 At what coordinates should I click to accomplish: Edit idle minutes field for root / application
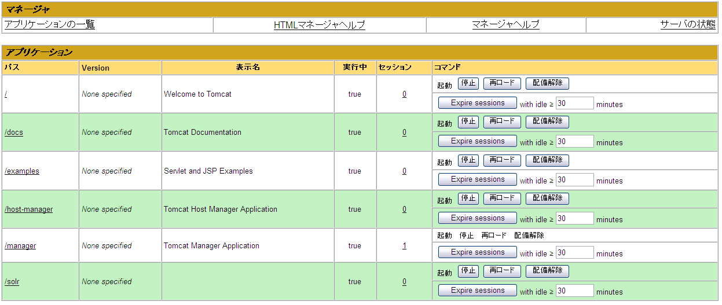[x=575, y=103]
